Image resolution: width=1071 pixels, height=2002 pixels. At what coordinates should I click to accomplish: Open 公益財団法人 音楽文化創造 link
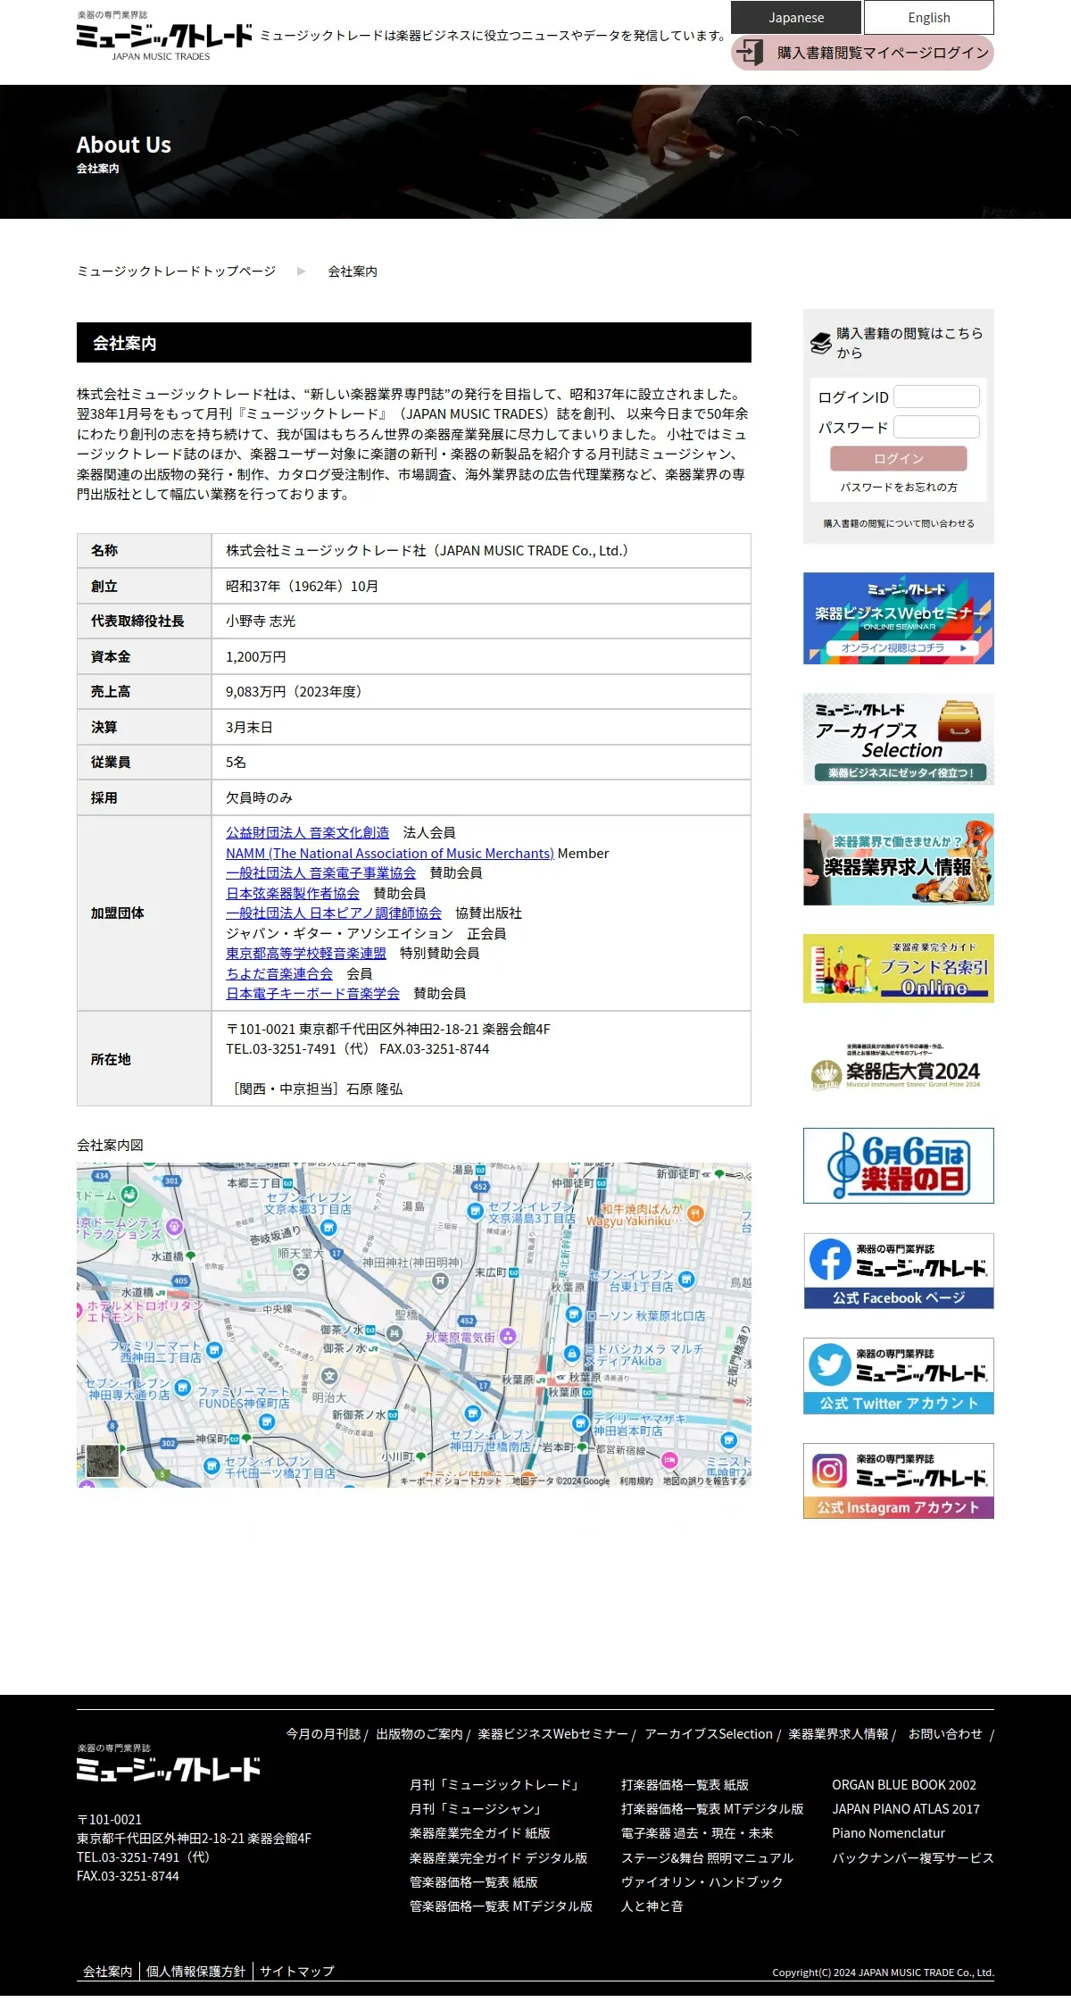click(307, 832)
